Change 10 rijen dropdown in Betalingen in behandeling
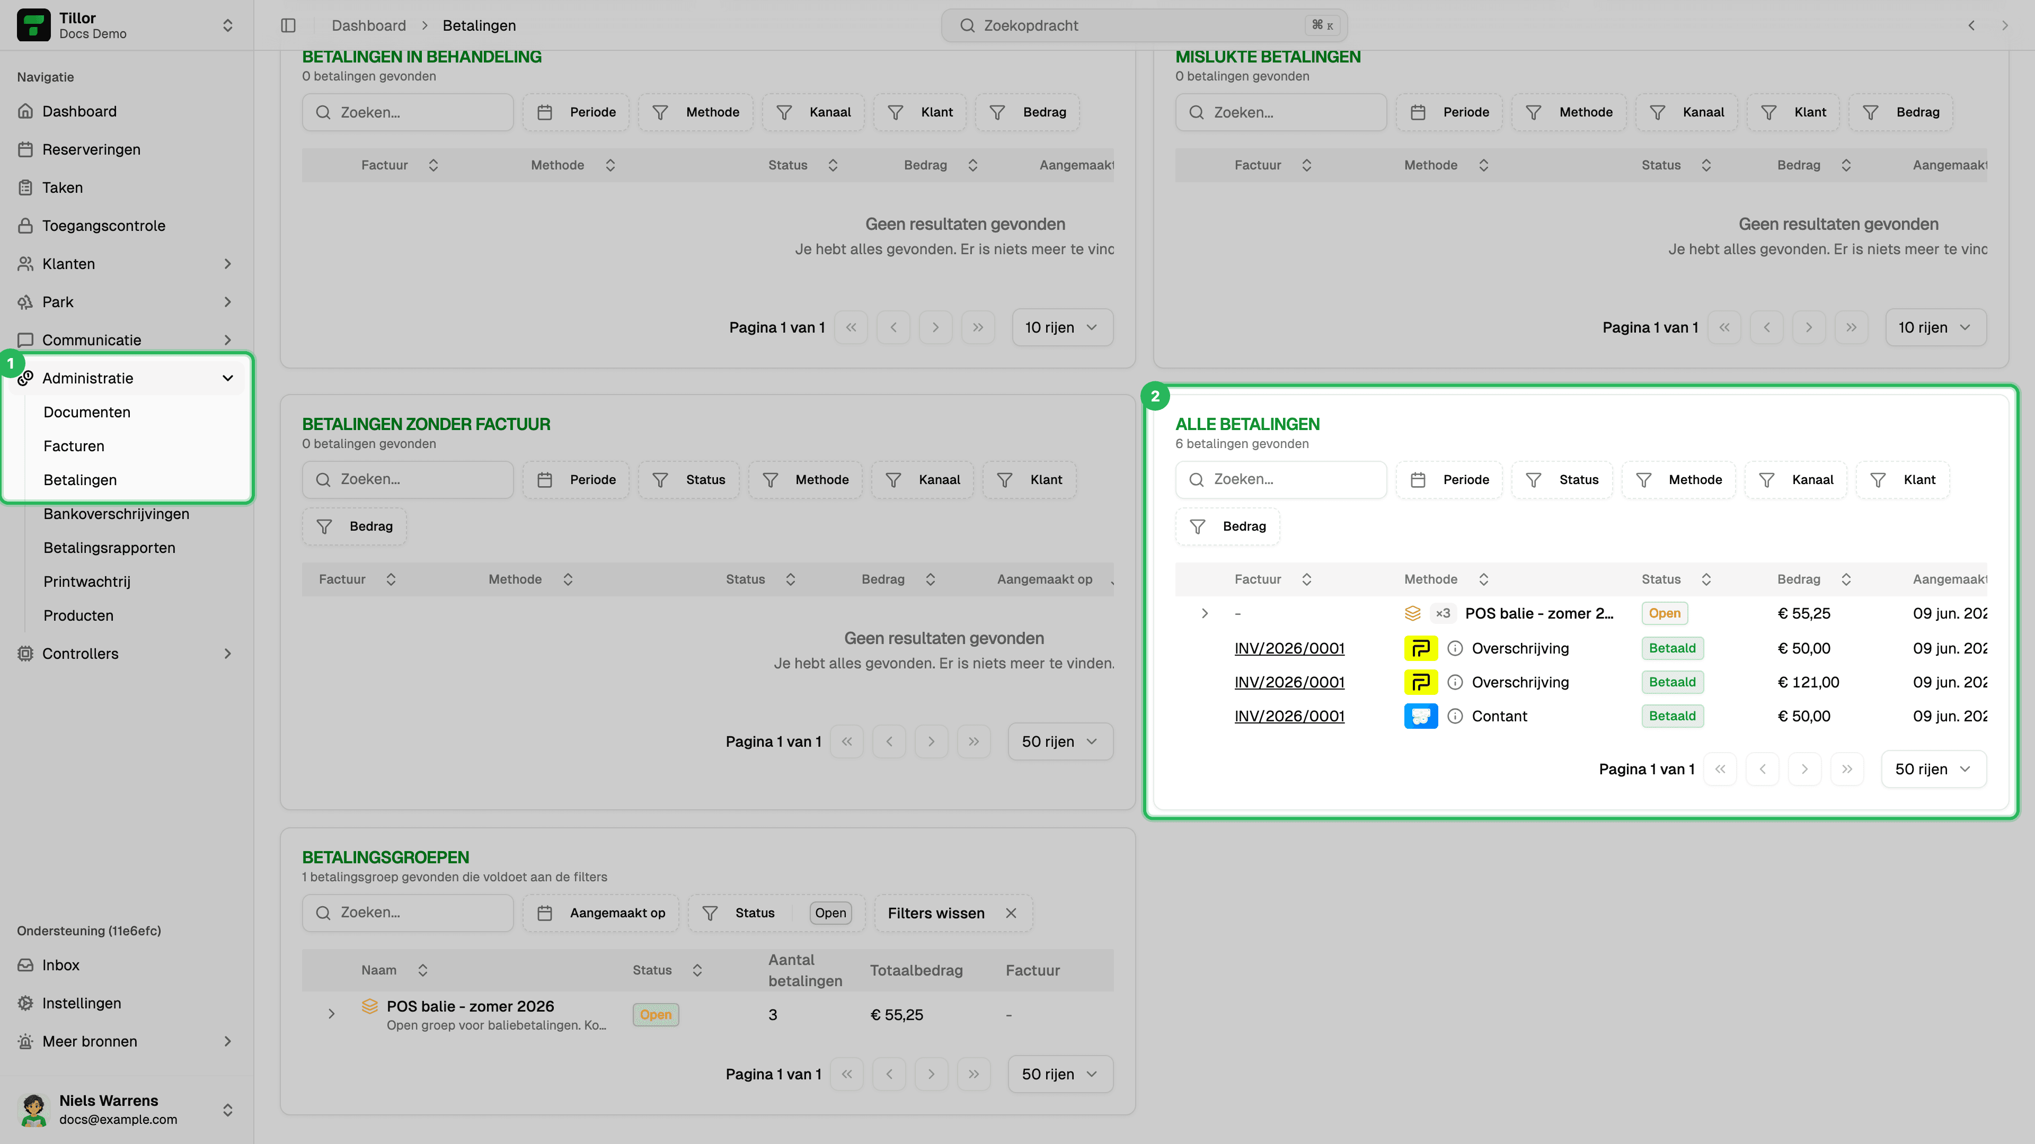This screenshot has height=1144, width=2035. click(1063, 328)
